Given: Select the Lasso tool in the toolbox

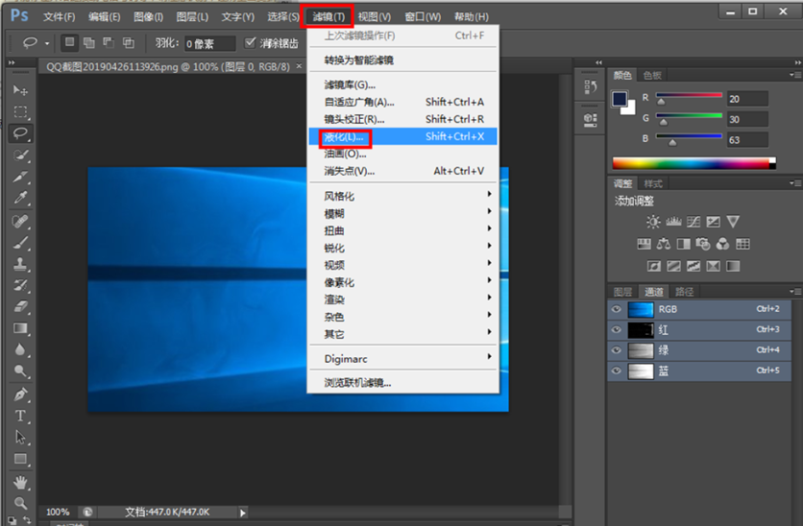Looking at the screenshot, I should pyautogui.click(x=20, y=133).
